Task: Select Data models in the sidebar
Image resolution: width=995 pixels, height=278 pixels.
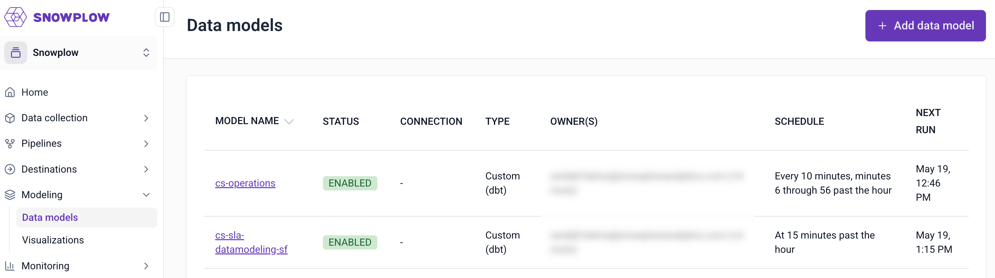Action: pyautogui.click(x=50, y=218)
